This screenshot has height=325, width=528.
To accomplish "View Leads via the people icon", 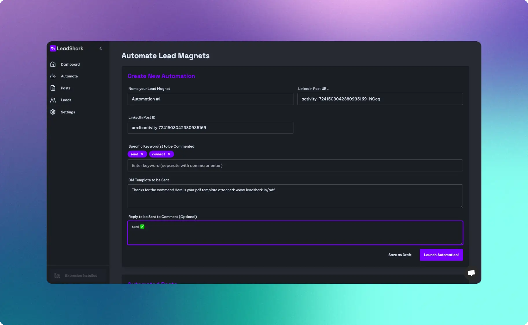I will tap(53, 100).
